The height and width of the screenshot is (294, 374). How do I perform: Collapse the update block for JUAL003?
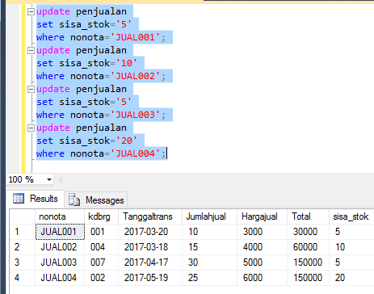(x=32, y=89)
